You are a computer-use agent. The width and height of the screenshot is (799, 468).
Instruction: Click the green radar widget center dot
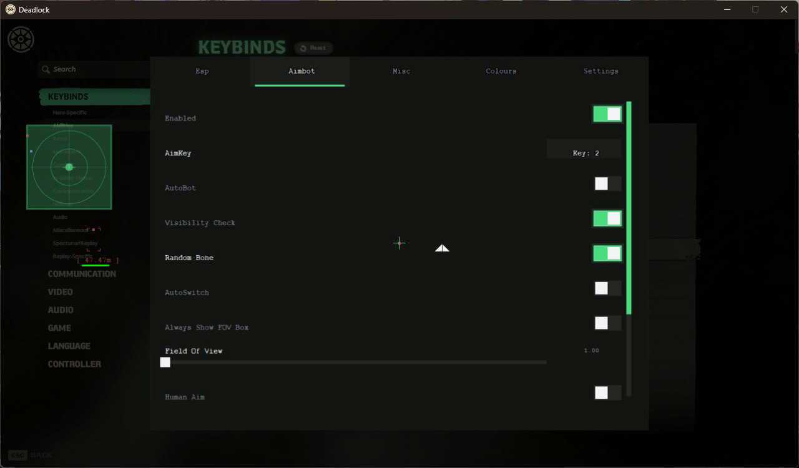point(69,167)
